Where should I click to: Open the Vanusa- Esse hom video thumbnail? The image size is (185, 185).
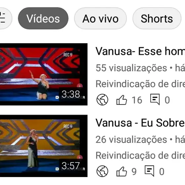[x=44, y=74]
